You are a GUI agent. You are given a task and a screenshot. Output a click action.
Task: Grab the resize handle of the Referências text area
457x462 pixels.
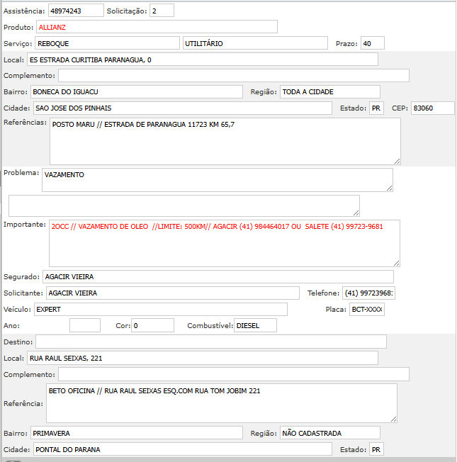397,161
